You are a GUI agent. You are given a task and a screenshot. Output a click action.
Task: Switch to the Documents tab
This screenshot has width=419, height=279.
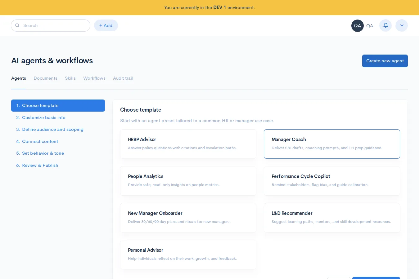(45, 78)
